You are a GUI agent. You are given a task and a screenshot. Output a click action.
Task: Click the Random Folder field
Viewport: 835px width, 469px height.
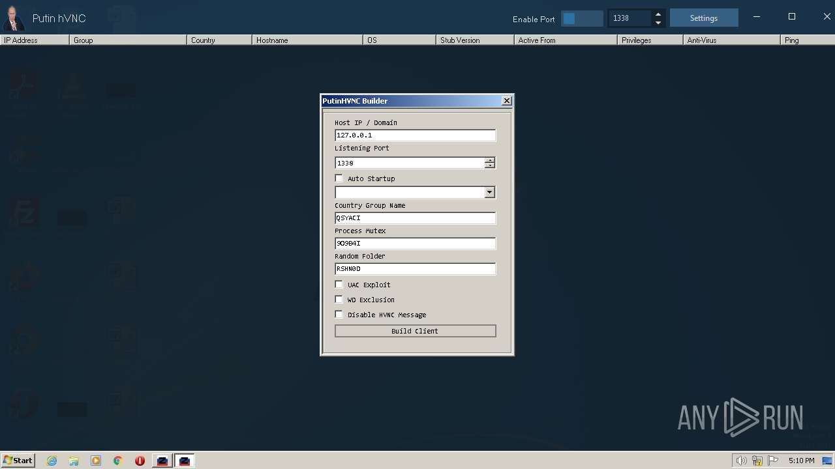tap(415, 269)
